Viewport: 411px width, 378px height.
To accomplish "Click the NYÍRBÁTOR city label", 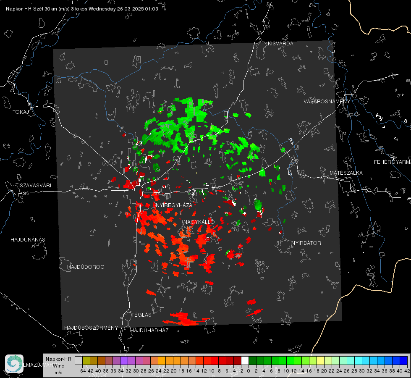I will pyautogui.click(x=306, y=243).
